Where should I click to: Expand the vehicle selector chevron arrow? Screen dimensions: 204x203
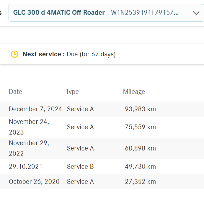tap(196, 13)
